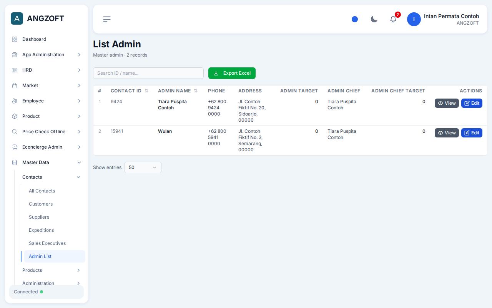Expand the HRD menu chevron
Viewport: 492px width, 308px height.
click(x=79, y=70)
